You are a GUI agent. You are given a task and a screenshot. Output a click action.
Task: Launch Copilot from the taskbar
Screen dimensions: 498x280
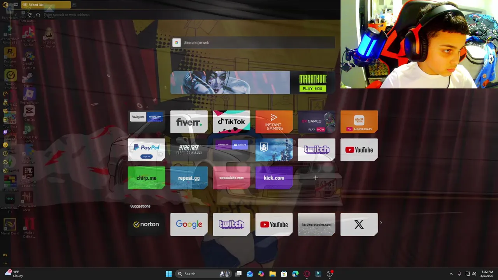click(x=261, y=274)
